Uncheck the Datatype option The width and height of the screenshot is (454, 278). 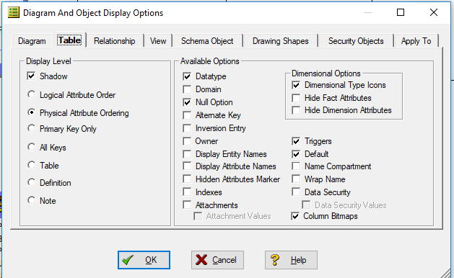(x=187, y=76)
